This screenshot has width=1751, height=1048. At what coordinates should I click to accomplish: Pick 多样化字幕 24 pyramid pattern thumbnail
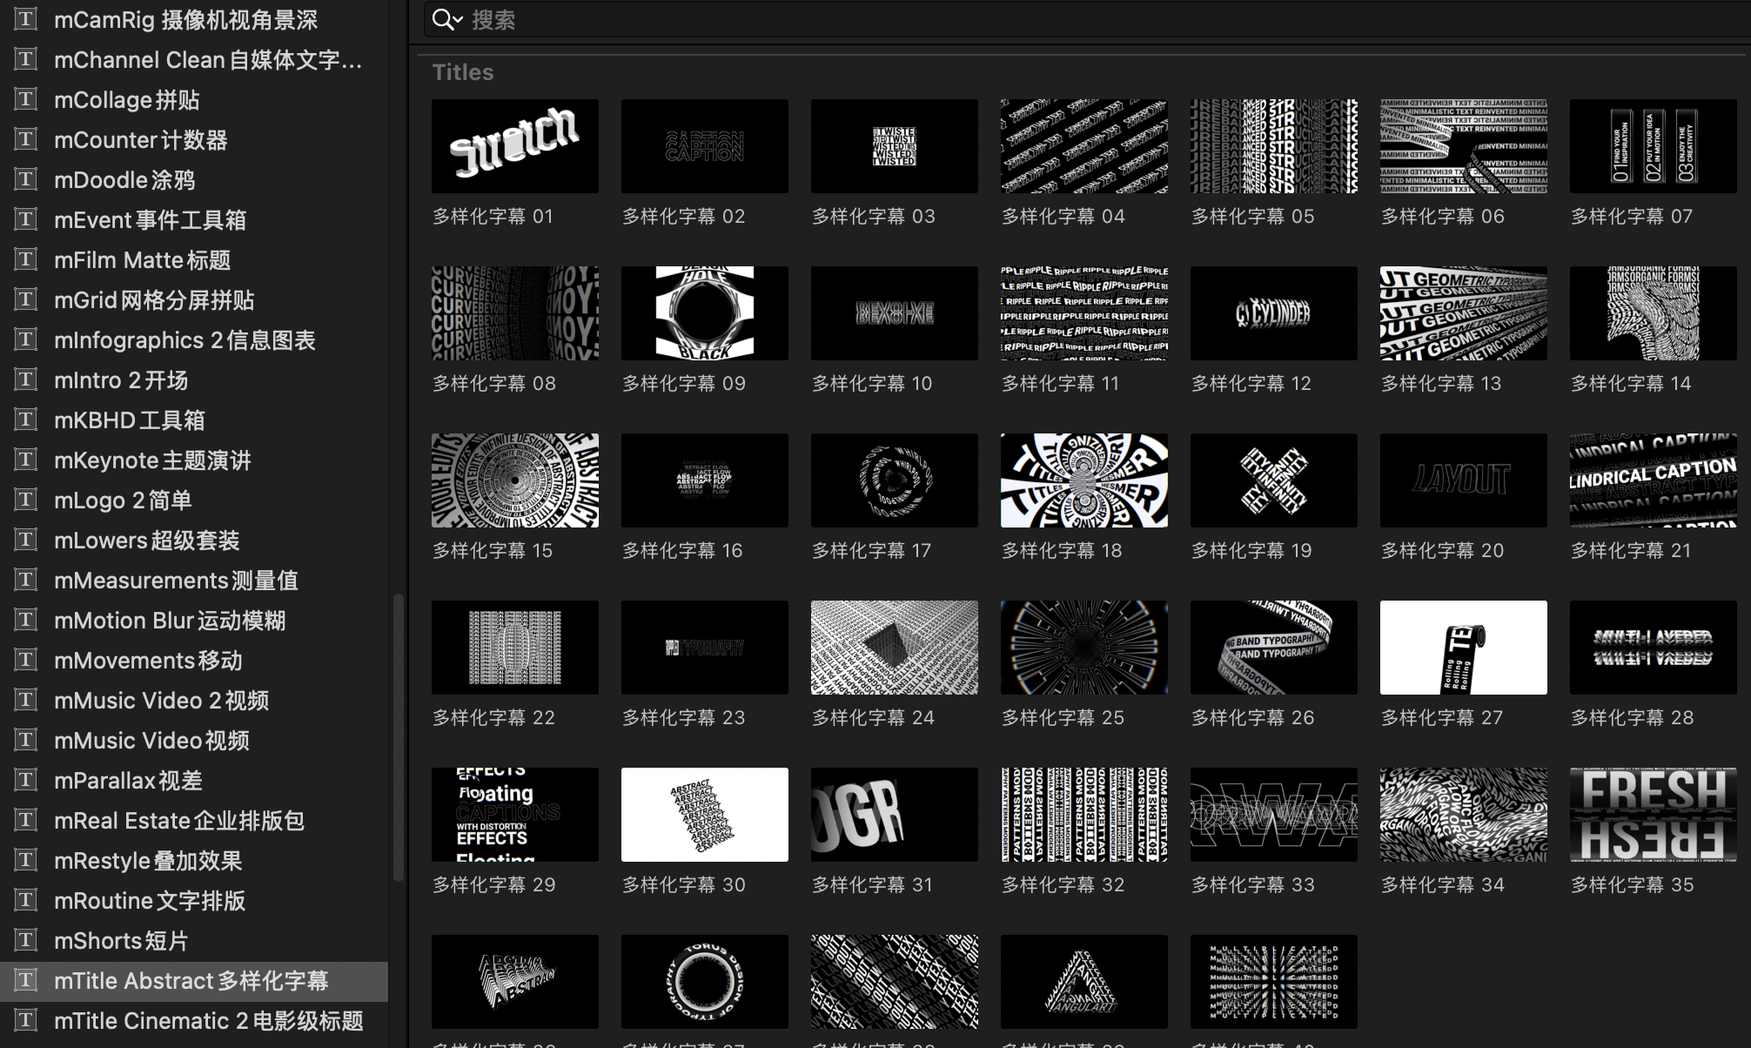pos(895,648)
